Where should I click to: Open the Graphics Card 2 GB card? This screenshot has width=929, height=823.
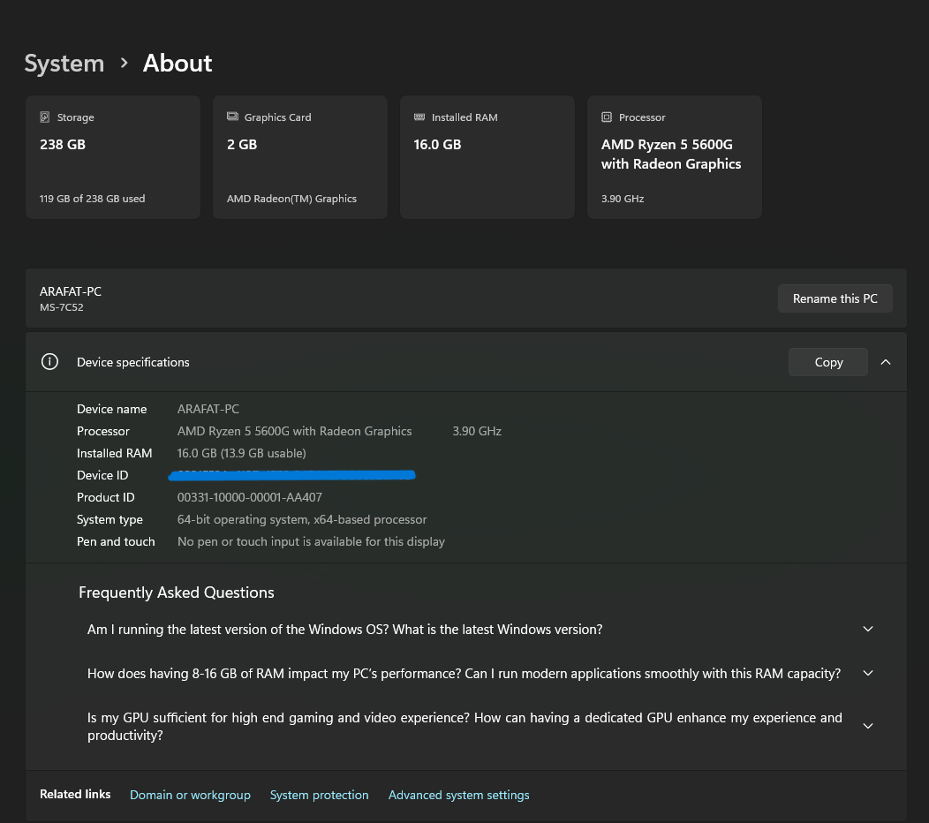pos(300,157)
